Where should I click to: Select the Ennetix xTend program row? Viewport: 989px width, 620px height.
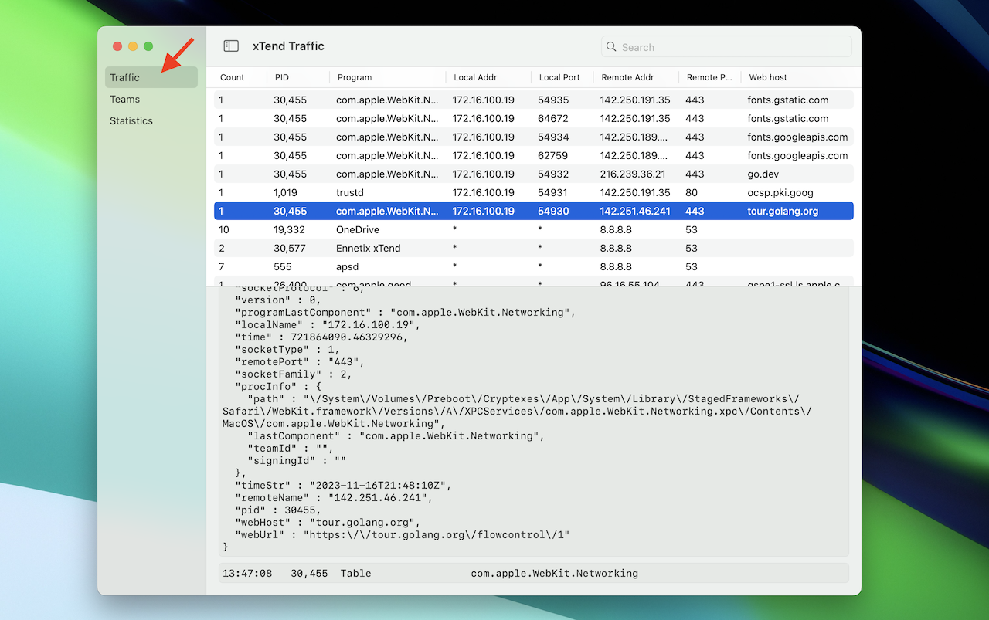coord(534,248)
